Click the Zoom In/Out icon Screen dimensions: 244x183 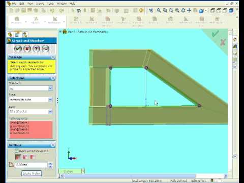tap(171, 11)
